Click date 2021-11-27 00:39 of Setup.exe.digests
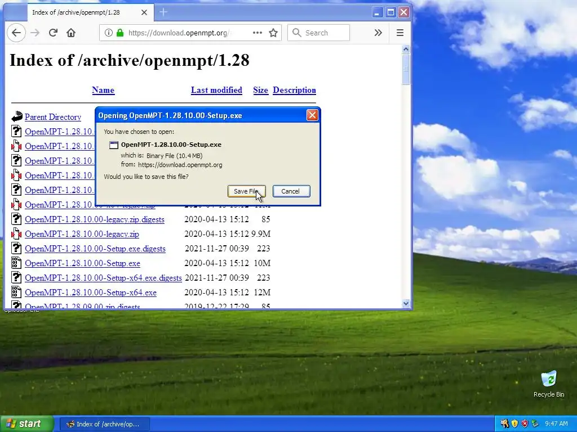Screen dimensions: 577x432 pyautogui.click(x=217, y=249)
